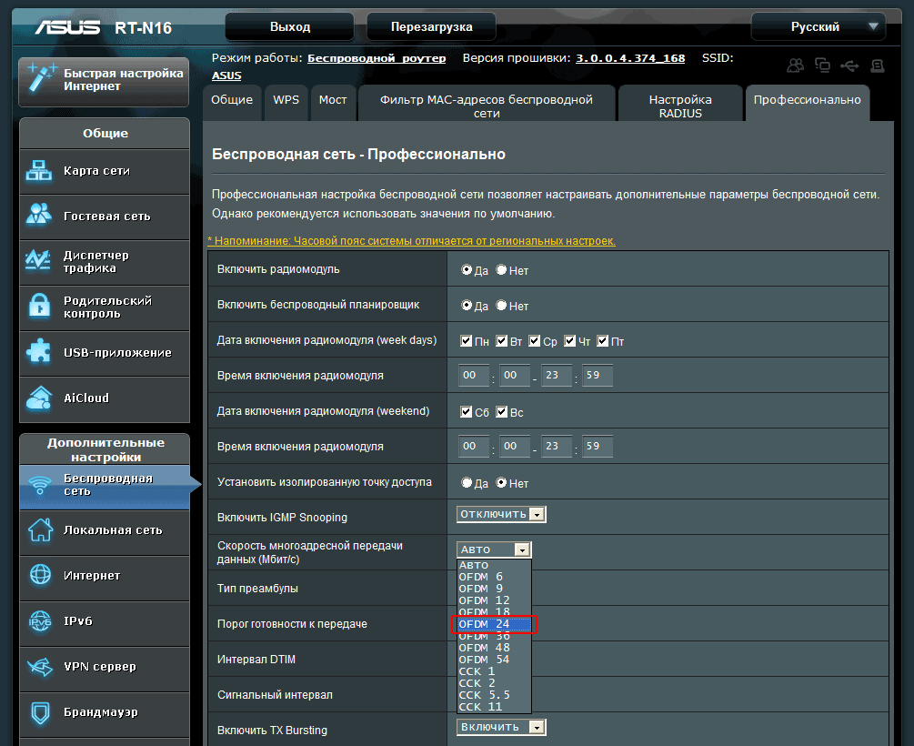The height and width of the screenshot is (746, 914).
Task: Open the IGMP Snooping dropdown
Action: click(x=501, y=514)
